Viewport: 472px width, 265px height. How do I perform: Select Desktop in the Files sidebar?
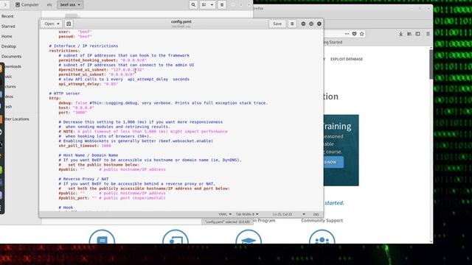[x=9, y=46]
